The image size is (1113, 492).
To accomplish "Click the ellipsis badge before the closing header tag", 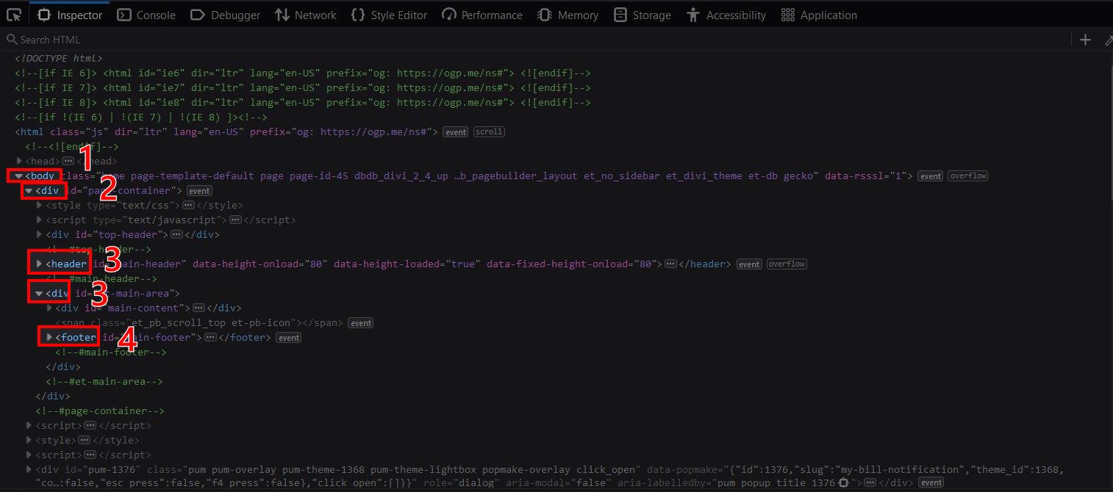I will click(x=670, y=264).
